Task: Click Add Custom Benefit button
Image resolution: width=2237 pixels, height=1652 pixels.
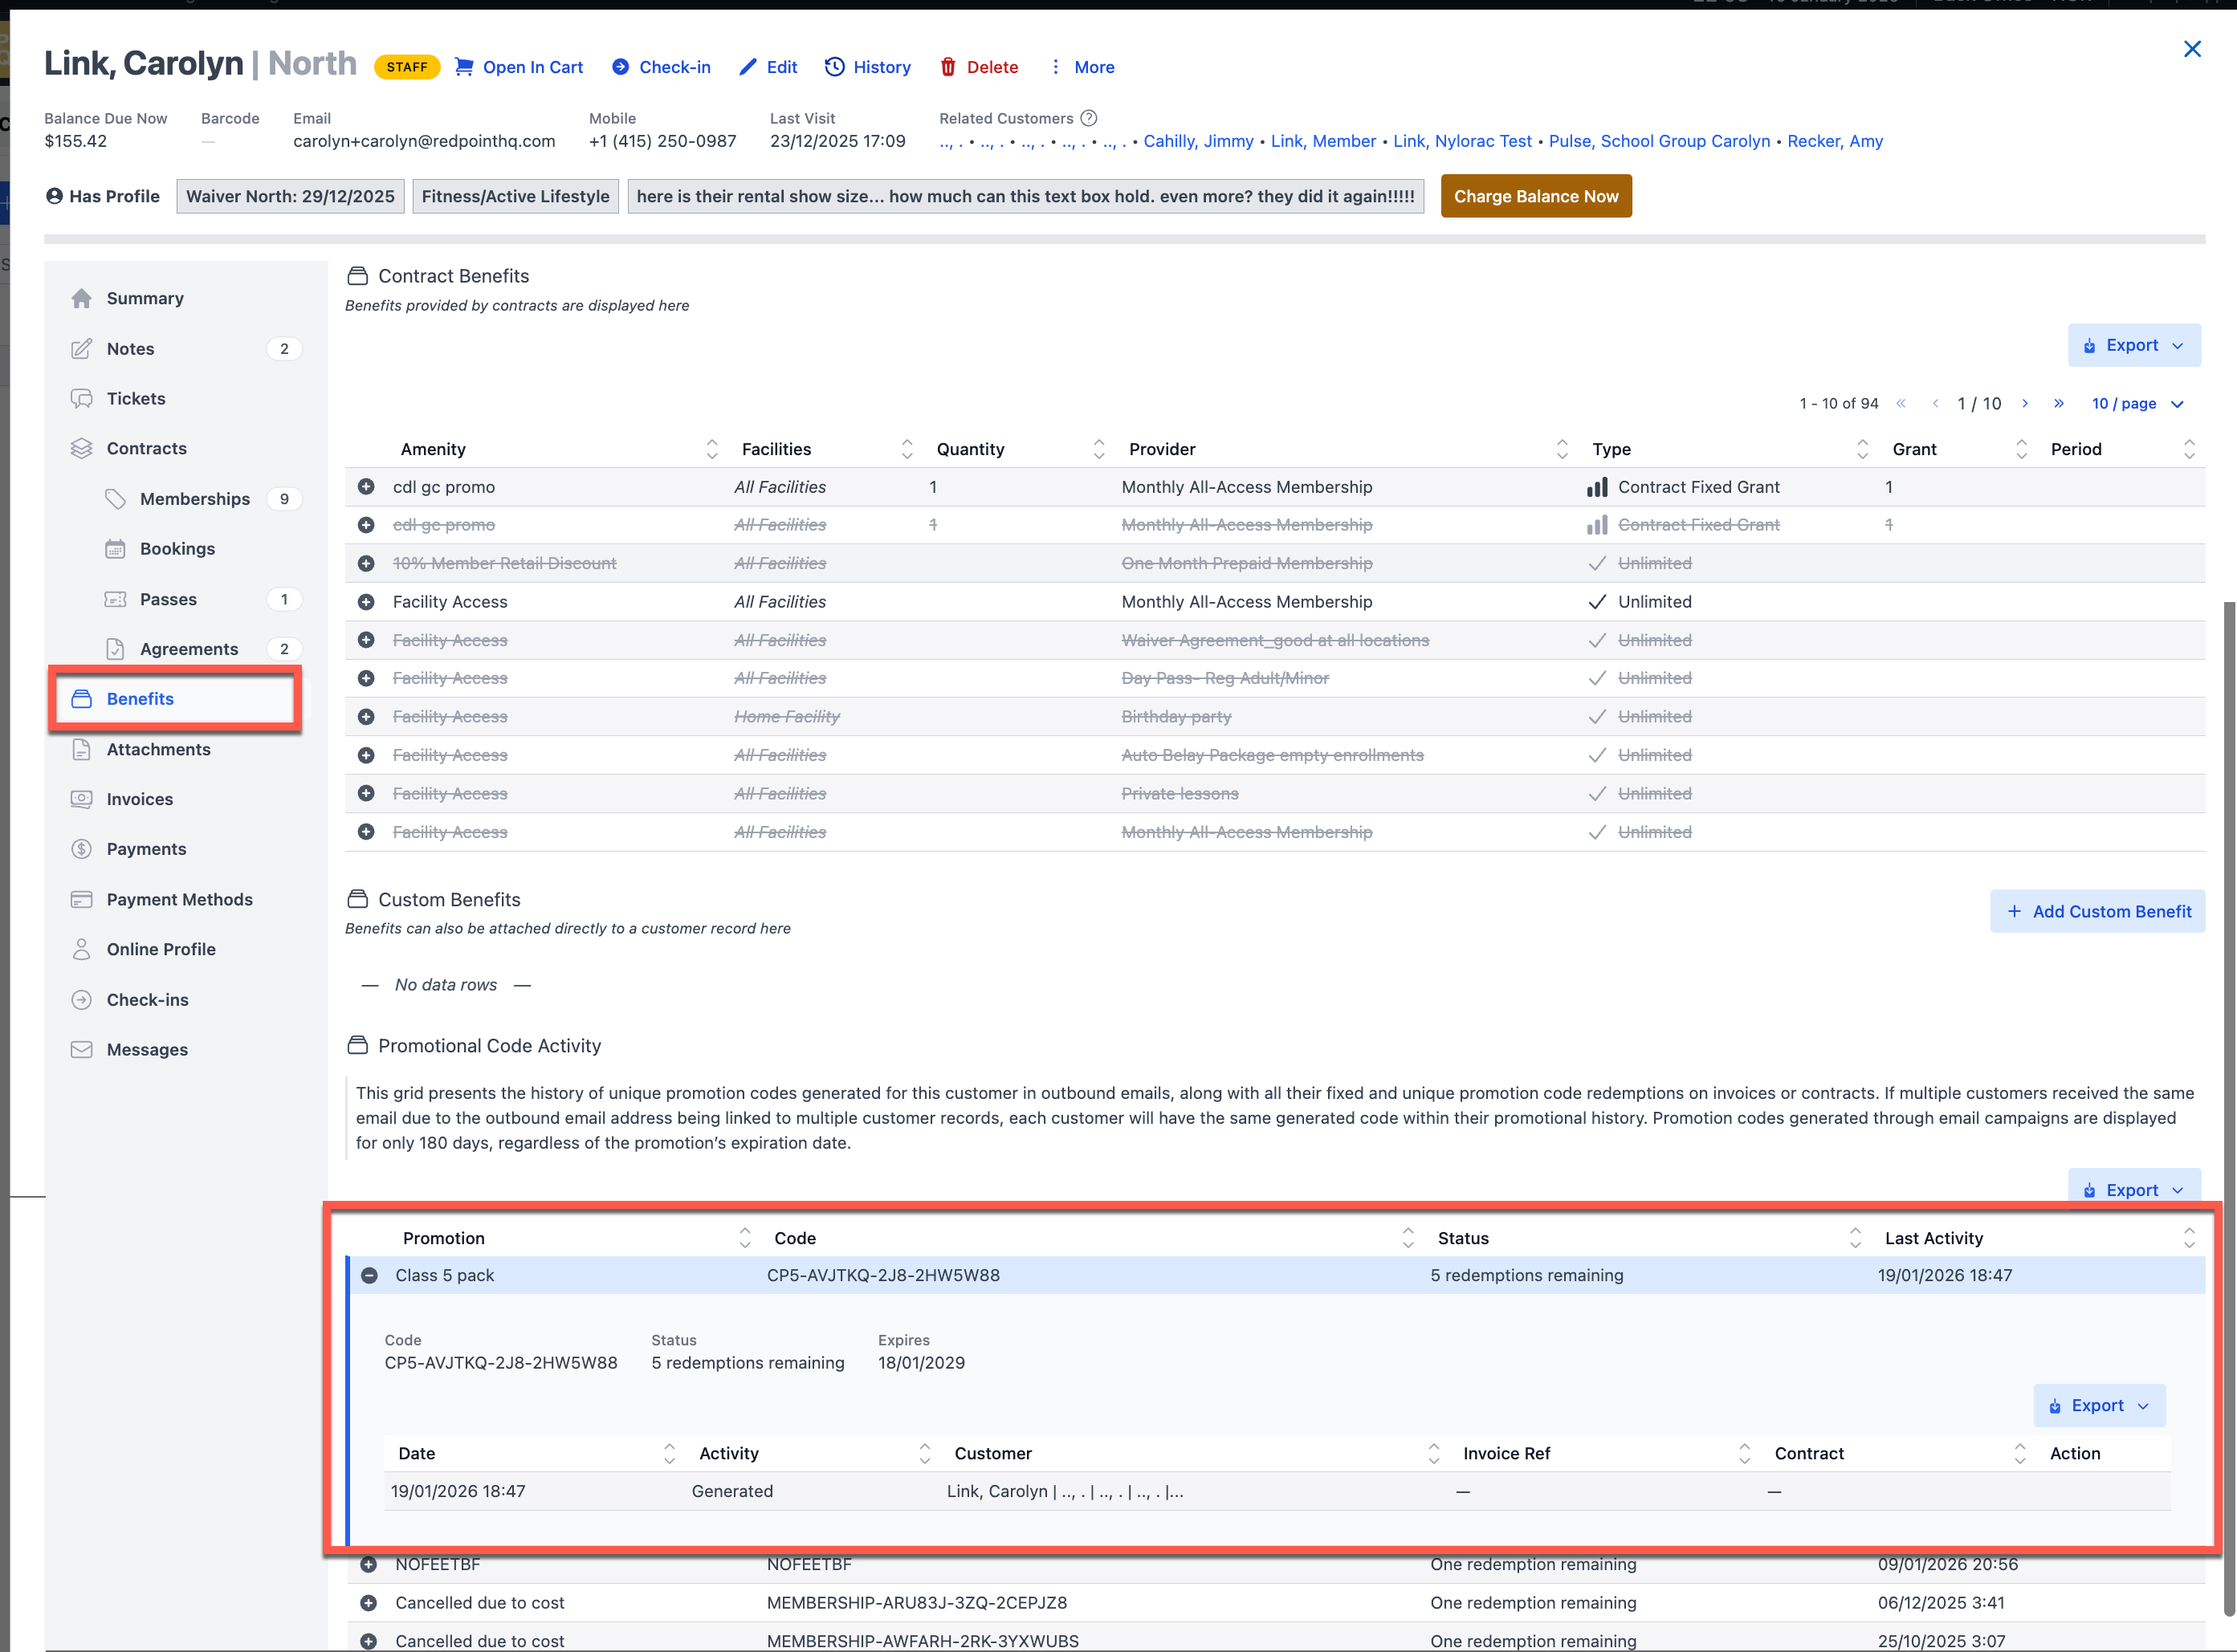Action: pyautogui.click(x=2097, y=911)
